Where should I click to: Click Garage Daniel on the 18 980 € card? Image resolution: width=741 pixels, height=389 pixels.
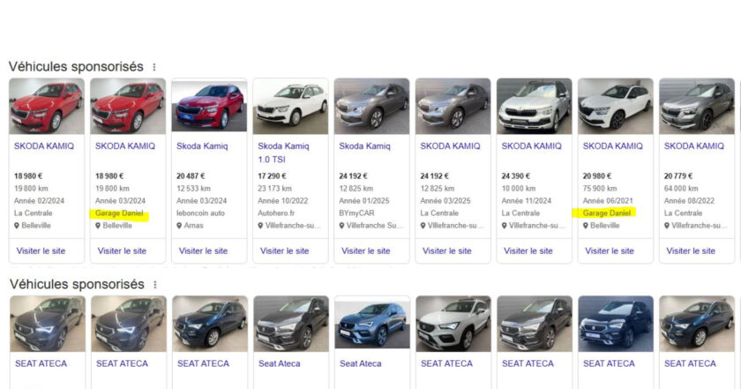[120, 213]
